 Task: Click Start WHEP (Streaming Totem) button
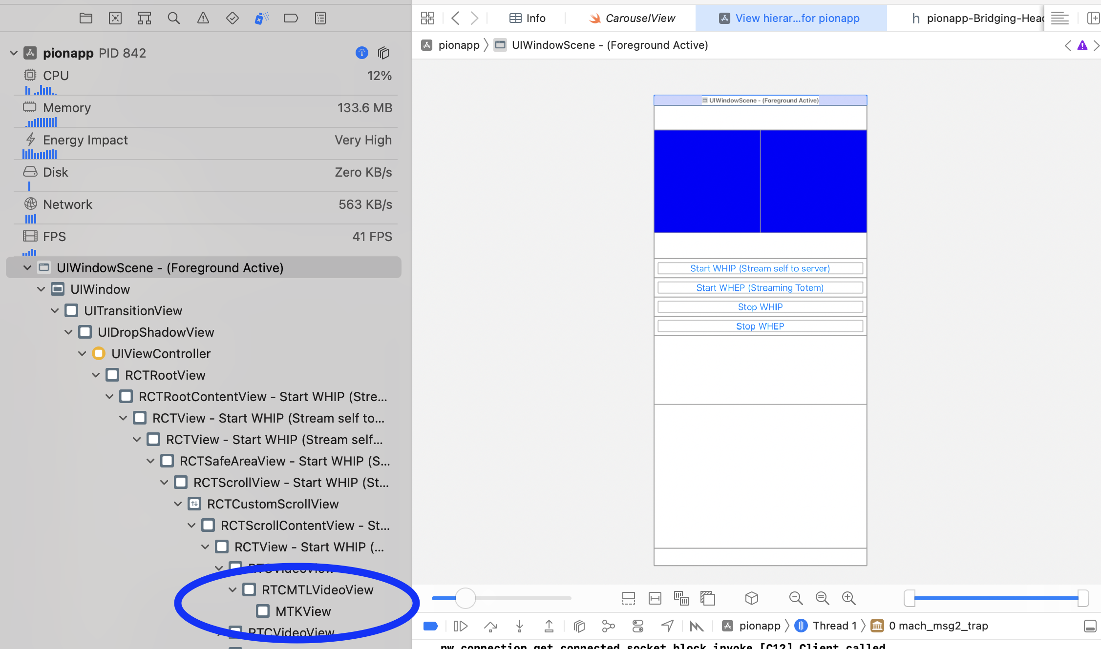click(760, 287)
